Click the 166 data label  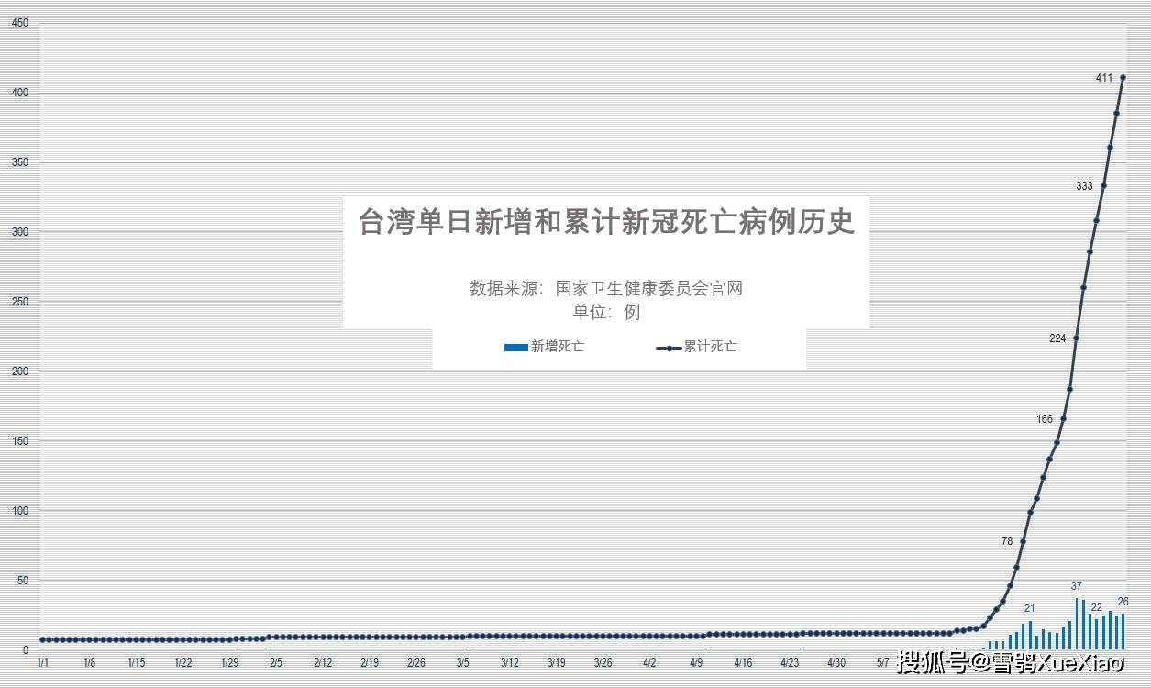click(x=1045, y=419)
